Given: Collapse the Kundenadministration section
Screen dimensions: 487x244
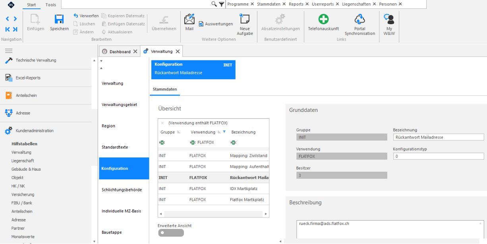Looking at the screenshot, I should click(46, 131).
